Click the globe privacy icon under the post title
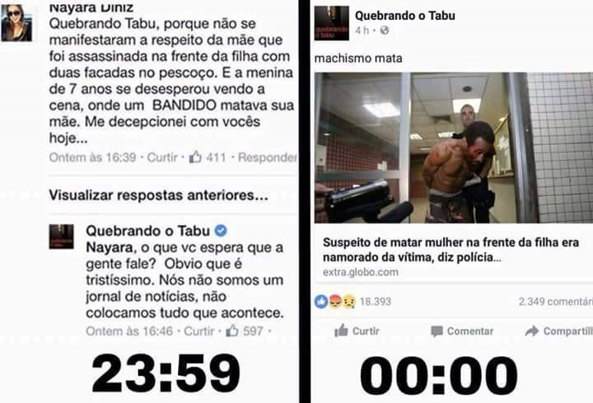The image size is (593, 403). 385,30
